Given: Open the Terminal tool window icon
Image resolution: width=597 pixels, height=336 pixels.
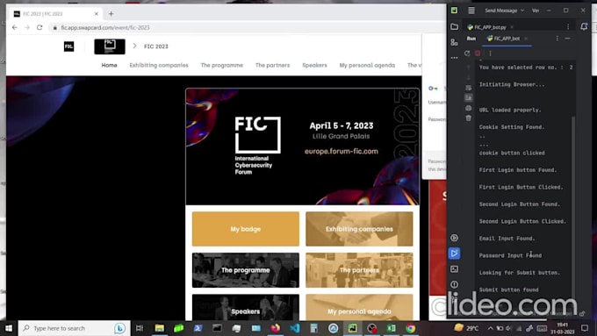Looking at the screenshot, I should pos(454,269).
